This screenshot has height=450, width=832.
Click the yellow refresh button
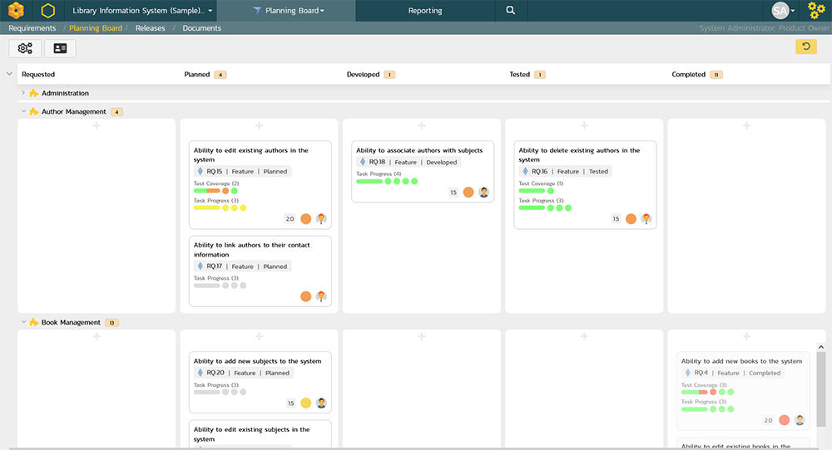pos(805,46)
